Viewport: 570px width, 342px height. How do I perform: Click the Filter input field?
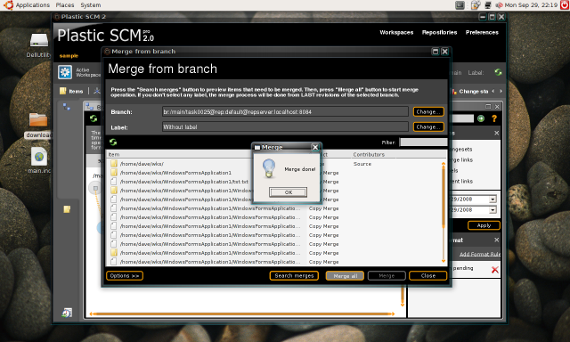pyautogui.click(x=423, y=142)
